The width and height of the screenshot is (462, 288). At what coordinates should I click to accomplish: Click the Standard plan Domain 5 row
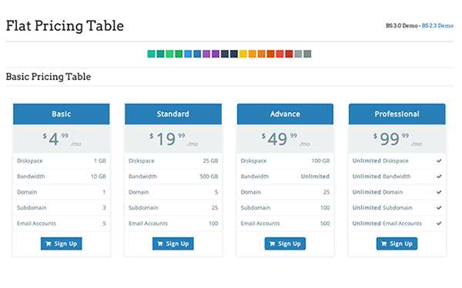click(x=173, y=192)
